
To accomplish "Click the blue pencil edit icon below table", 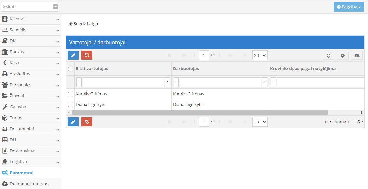I will (x=73, y=122).
